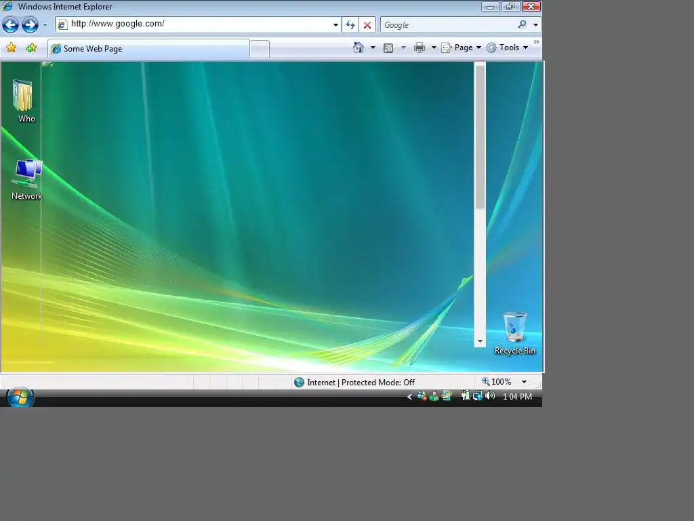This screenshot has width=694, height=521.
Task: Go to the Home page icon
Action: (x=359, y=47)
